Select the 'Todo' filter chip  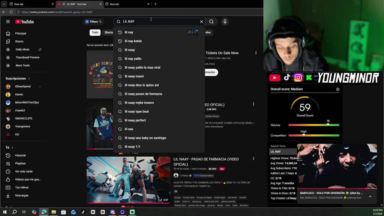(x=95, y=32)
